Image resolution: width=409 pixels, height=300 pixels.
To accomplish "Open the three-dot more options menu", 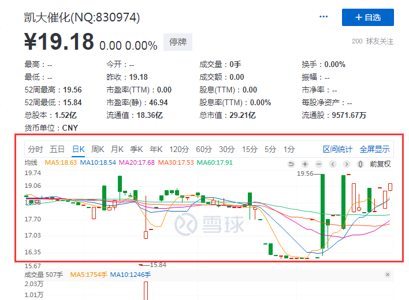I will 324,17.
